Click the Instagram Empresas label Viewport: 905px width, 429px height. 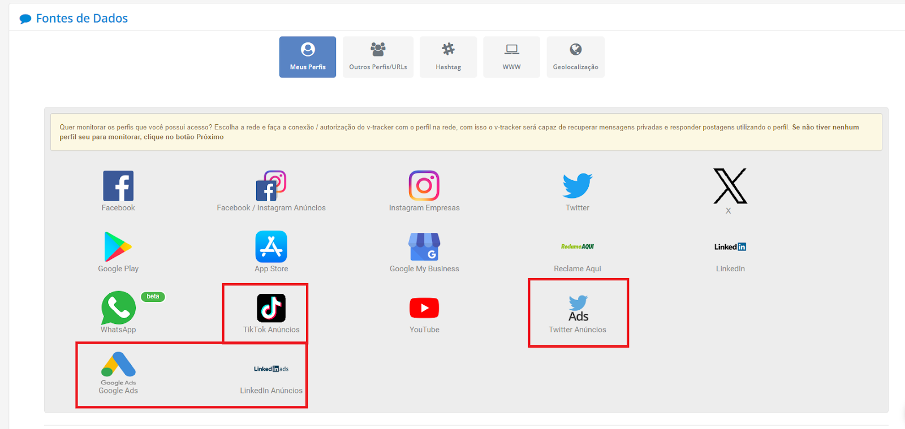pyautogui.click(x=424, y=208)
